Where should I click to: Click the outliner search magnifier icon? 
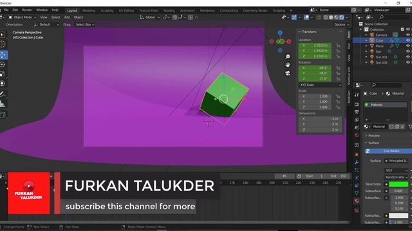coord(381,17)
